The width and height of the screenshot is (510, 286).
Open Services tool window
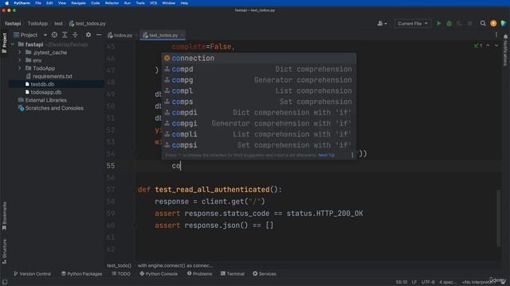(265, 274)
